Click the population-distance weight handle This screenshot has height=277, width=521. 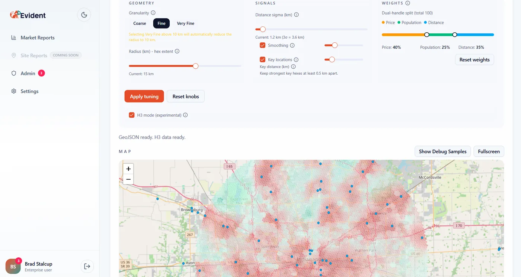[455, 35]
